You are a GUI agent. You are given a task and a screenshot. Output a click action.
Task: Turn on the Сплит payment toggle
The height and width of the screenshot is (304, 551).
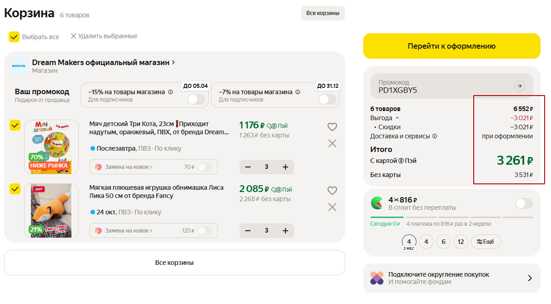pyautogui.click(x=524, y=203)
